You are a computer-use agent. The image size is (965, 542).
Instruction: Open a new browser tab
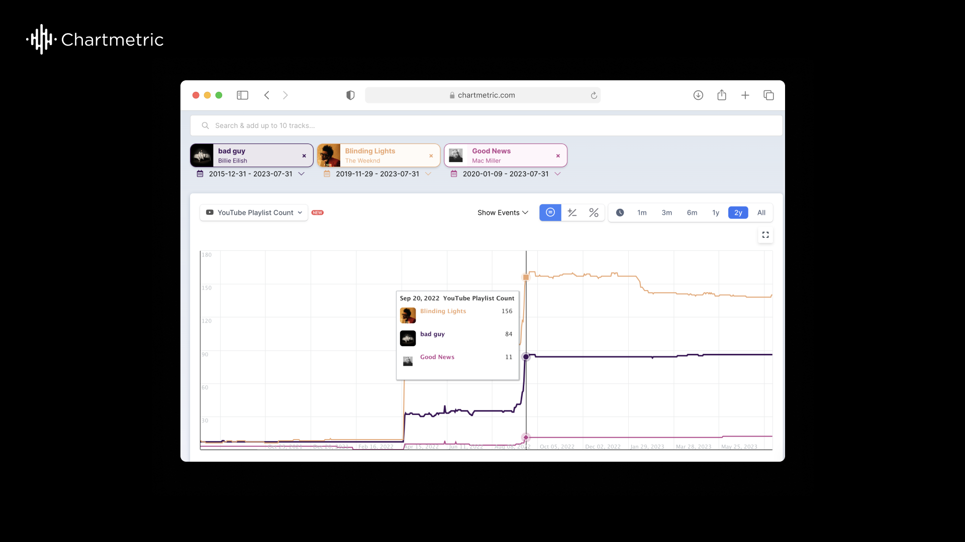pos(745,95)
